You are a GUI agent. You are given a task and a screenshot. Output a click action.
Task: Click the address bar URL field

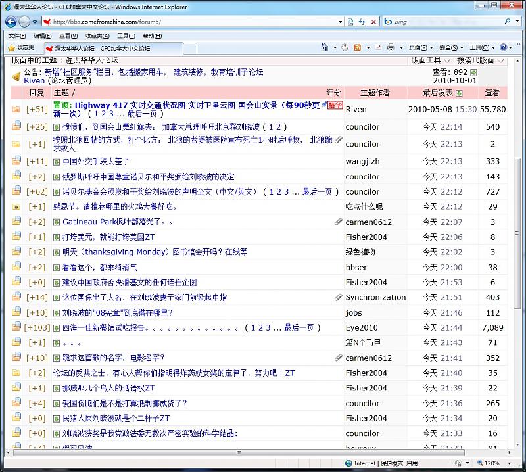coord(197,22)
